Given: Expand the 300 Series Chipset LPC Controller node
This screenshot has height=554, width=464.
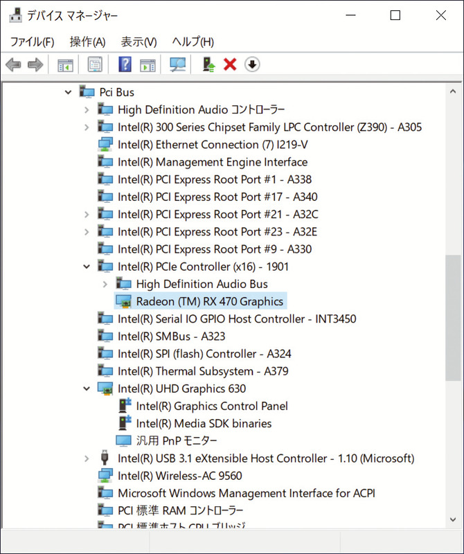Looking at the screenshot, I should pos(87,127).
